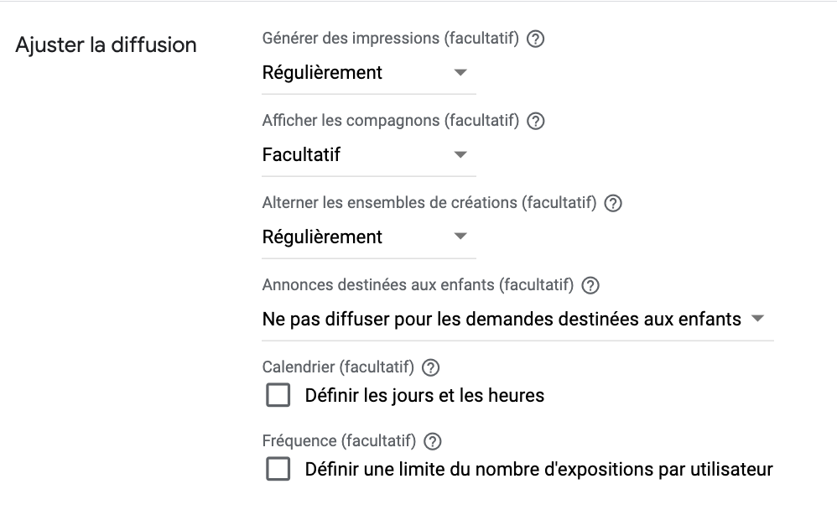
Task: Click the 'Calendrier (facultatif)' field label
Action: click(338, 367)
